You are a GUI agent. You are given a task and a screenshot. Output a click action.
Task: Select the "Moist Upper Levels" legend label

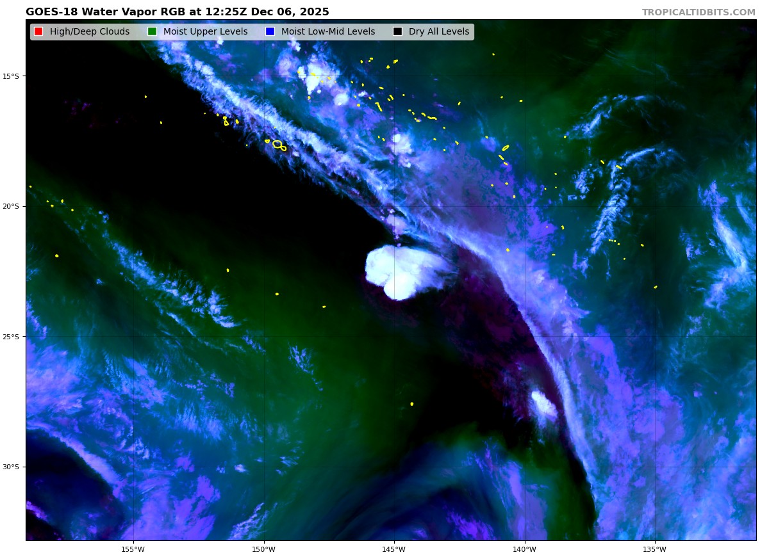point(205,31)
